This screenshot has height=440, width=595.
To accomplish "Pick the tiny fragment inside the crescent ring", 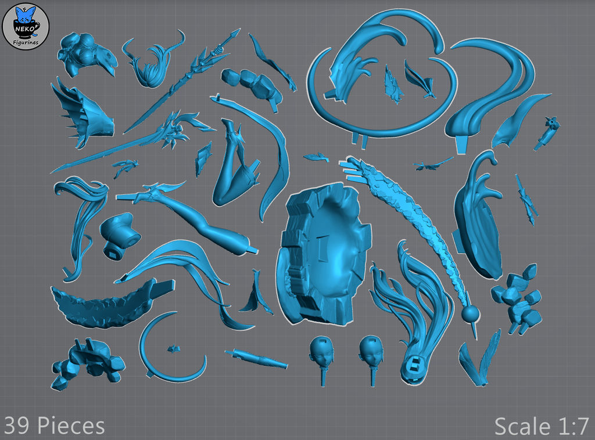I will click(173, 348).
